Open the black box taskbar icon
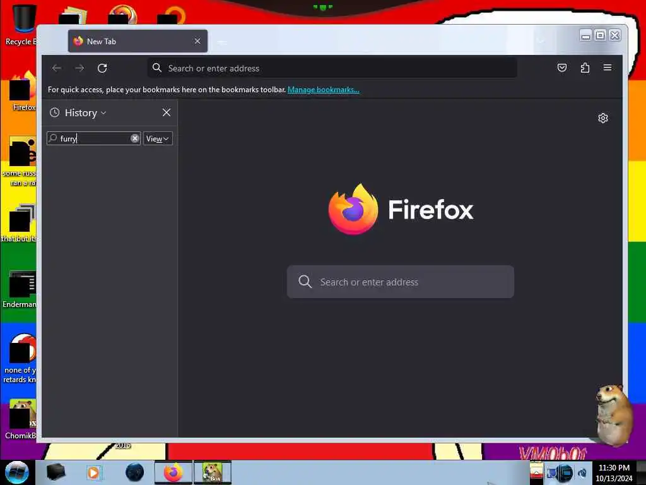 tap(56, 472)
